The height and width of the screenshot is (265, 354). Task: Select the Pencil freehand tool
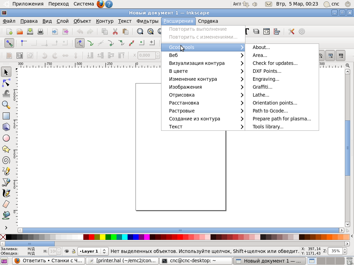(6, 171)
